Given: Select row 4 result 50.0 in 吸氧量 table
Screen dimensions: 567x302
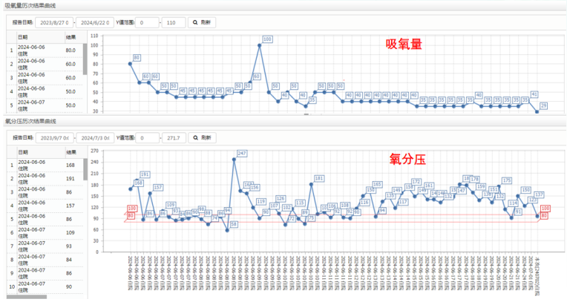Looking at the screenshot, I should pyautogui.click(x=71, y=91).
